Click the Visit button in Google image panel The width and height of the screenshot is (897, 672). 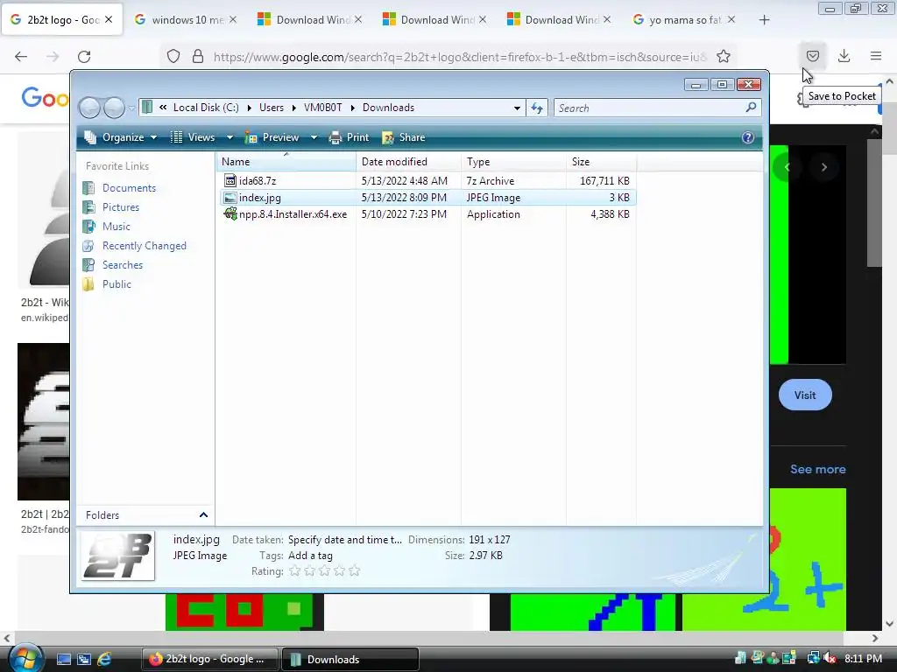pos(805,395)
